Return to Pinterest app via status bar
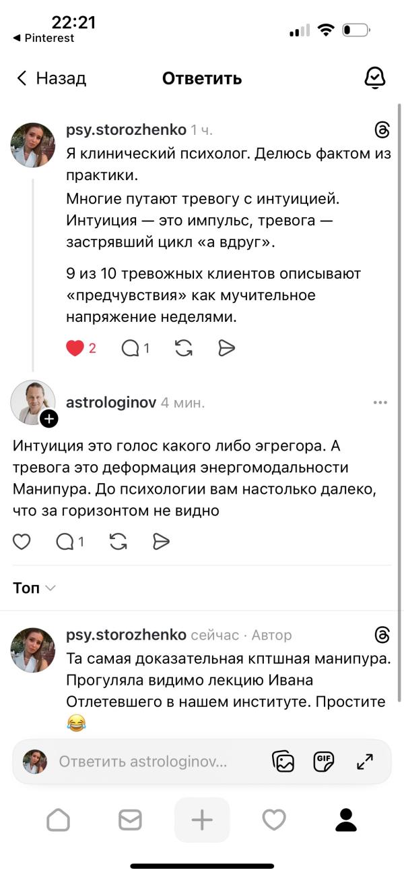 pyautogui.click(x=43, y=38)
